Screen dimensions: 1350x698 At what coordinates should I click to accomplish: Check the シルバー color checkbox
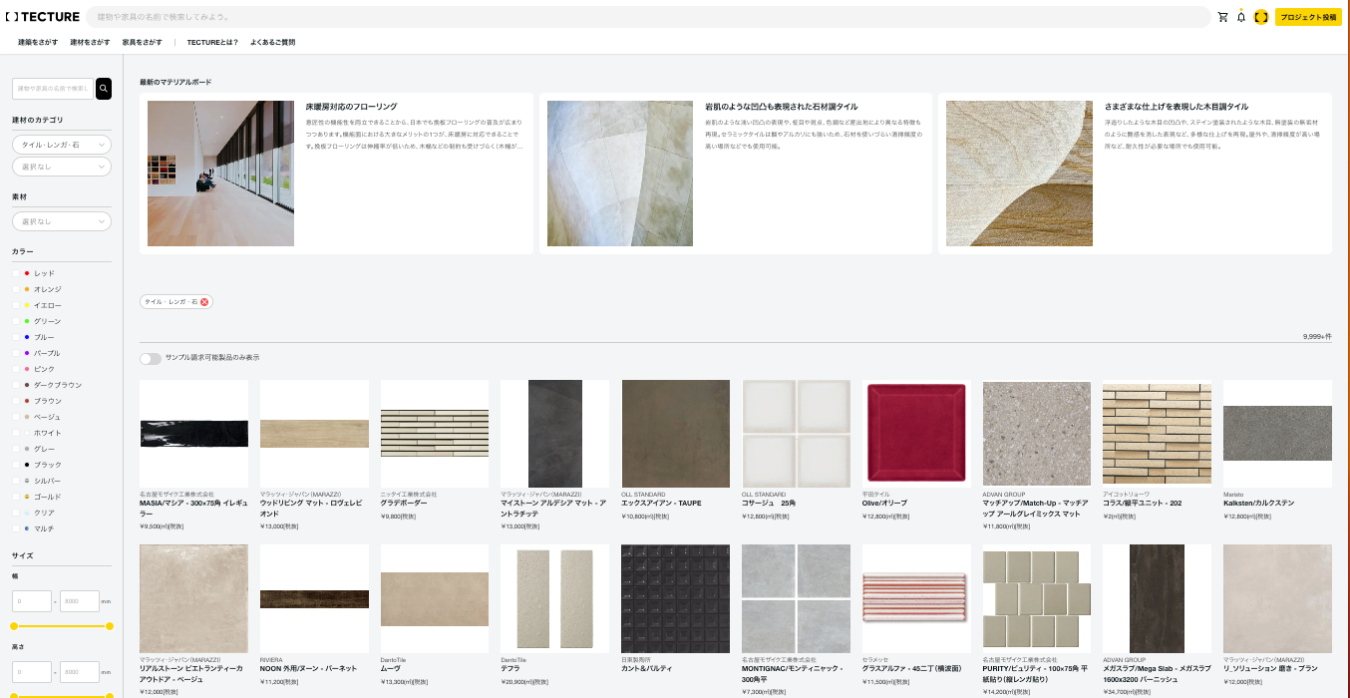pos(15,481)
